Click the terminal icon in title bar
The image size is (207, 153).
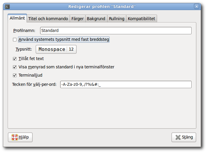coord(7,7)
